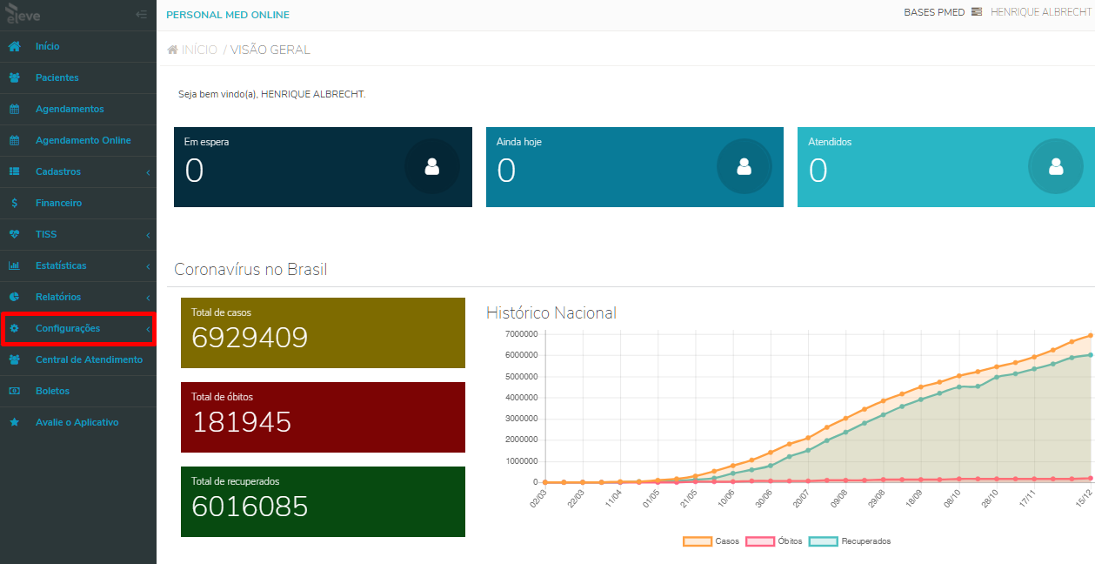Click the Total de recuperados card 6016085
Screen dimensions: 1095x564
323,502
